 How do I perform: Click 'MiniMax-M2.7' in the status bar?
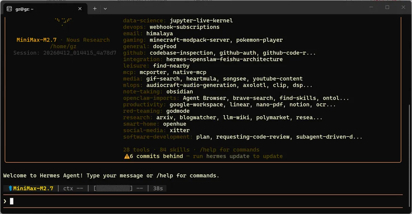coord(33,188)
